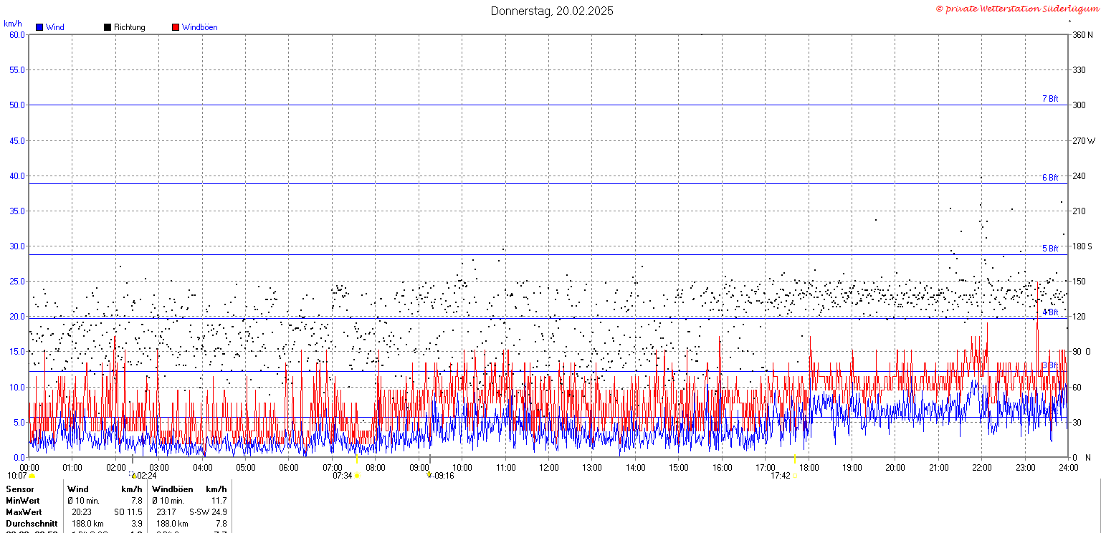Click the 02:24 time text below axis

click(x=146, y=476)
